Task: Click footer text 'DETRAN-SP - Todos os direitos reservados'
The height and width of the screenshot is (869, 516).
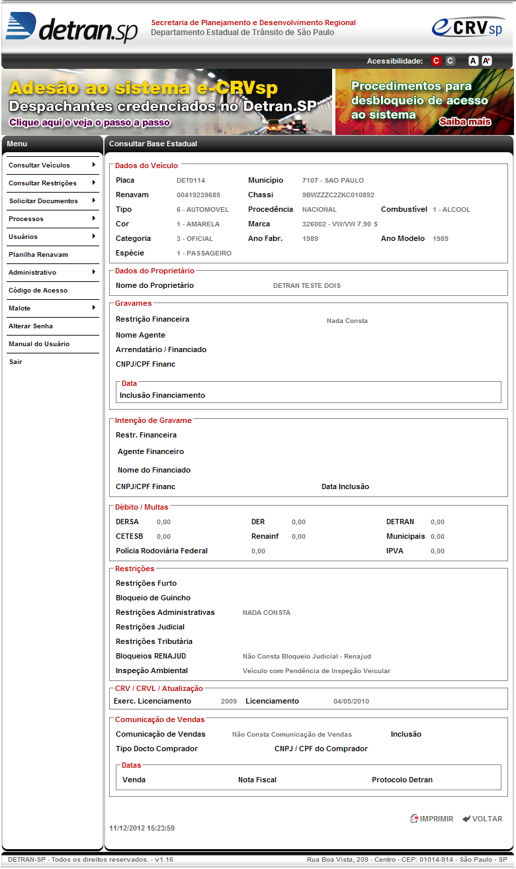Action: point(78,859)
